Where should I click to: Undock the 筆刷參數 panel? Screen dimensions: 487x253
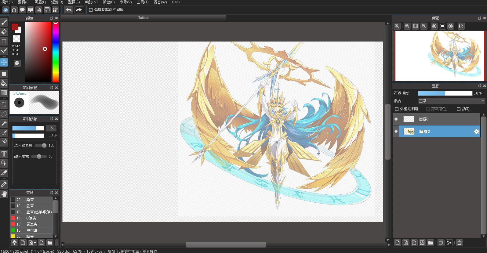(x=51, y=118)
